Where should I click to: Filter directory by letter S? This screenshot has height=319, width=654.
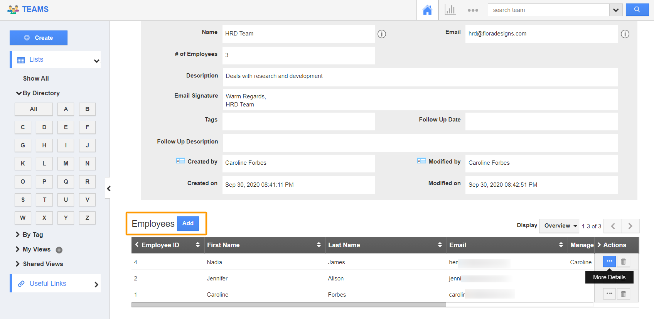(x=23, y=200)
